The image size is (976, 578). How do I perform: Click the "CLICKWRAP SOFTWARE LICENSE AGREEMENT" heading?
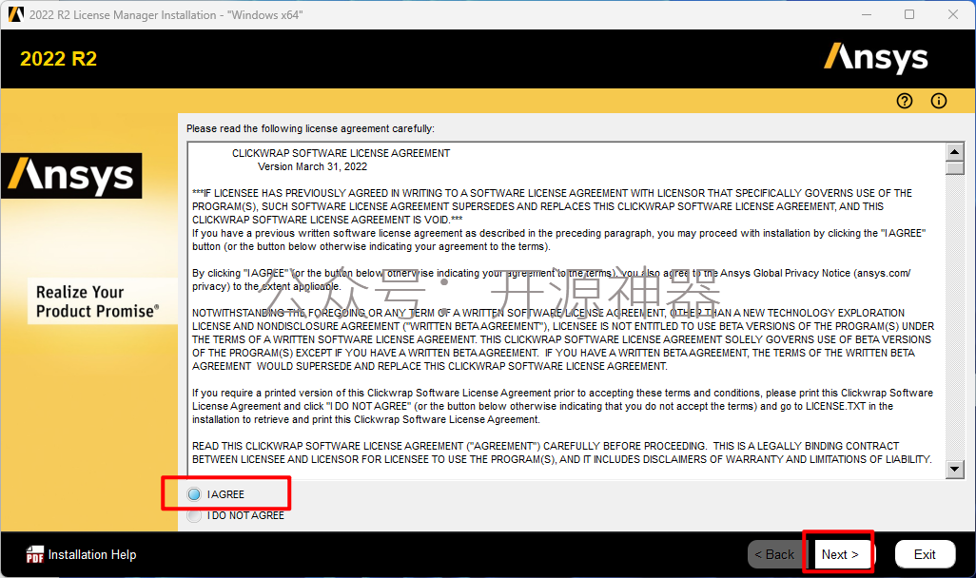point(342,153)
